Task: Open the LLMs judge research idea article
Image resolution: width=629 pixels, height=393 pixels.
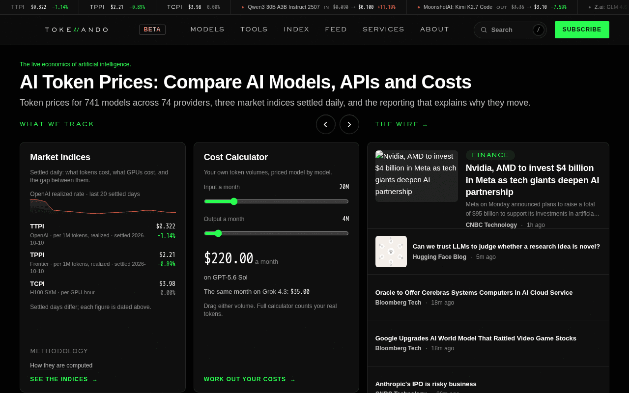Action: (x=506, y=247)
